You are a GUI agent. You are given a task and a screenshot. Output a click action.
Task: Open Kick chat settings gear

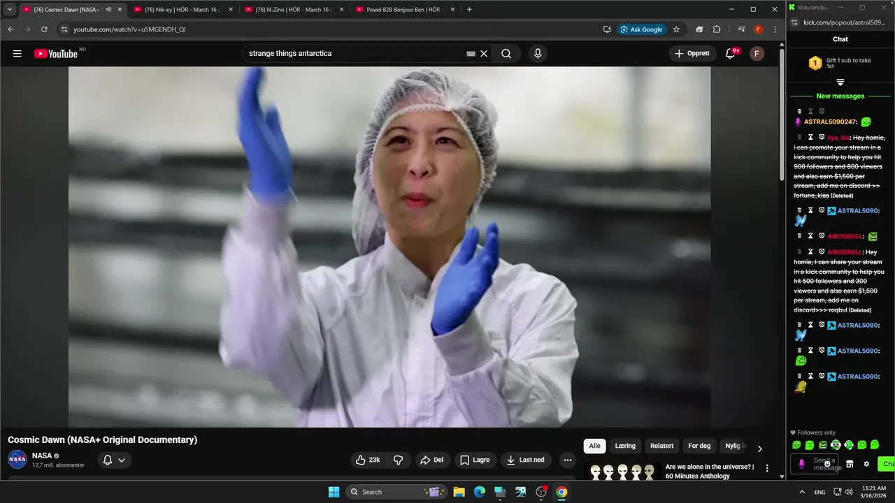866,464
